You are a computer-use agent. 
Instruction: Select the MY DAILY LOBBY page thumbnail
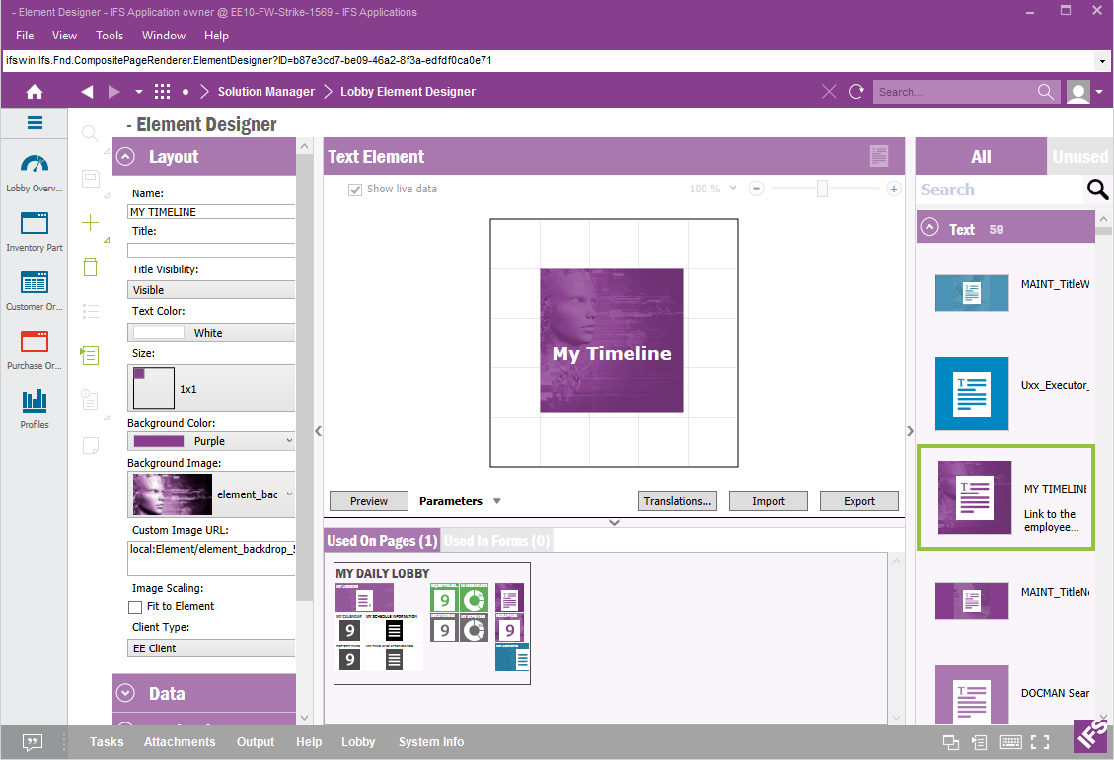click(432, 624)
